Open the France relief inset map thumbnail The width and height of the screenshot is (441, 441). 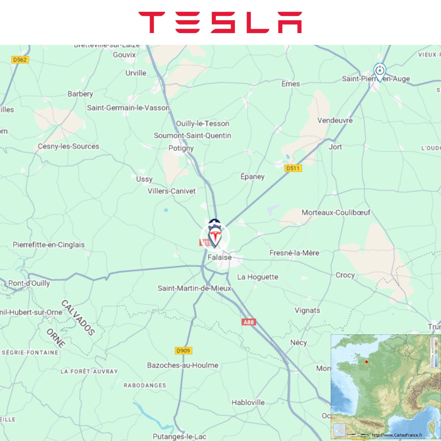click(385, 387)
